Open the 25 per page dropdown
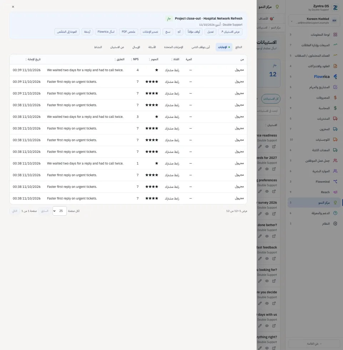 59,211
